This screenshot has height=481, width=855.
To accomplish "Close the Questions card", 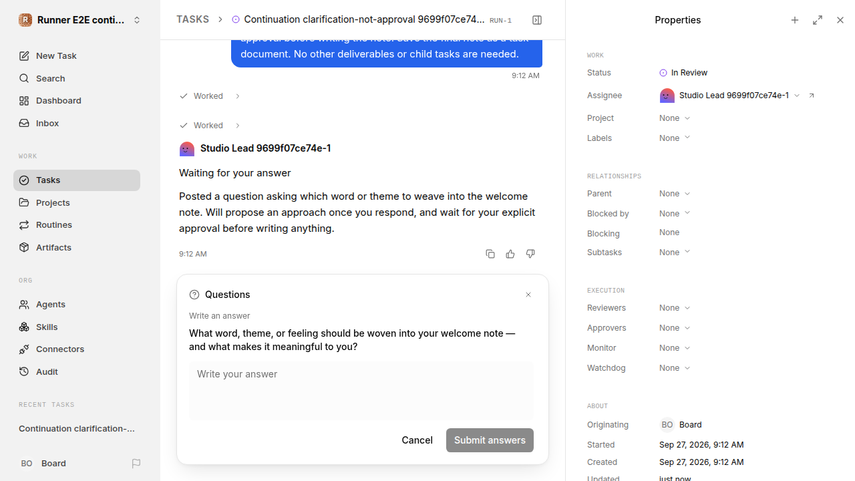I will point(528,295).
